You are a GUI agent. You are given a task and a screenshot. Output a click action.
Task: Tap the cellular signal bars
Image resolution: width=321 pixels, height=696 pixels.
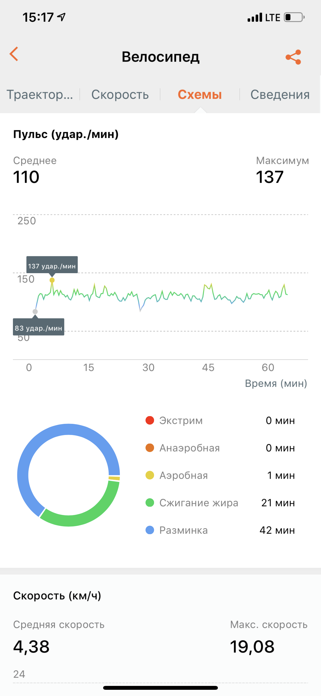click(x=255, y=17)
